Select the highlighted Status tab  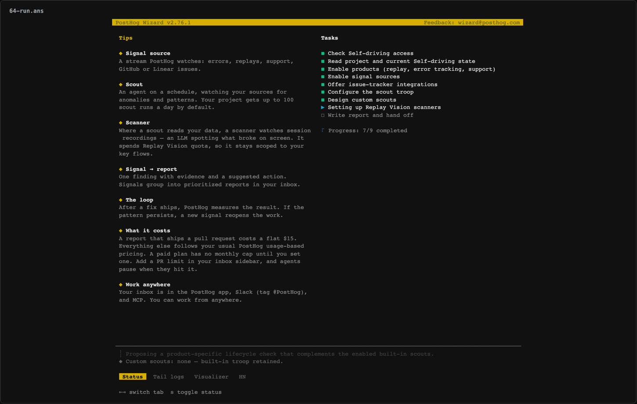click(133, 377)
